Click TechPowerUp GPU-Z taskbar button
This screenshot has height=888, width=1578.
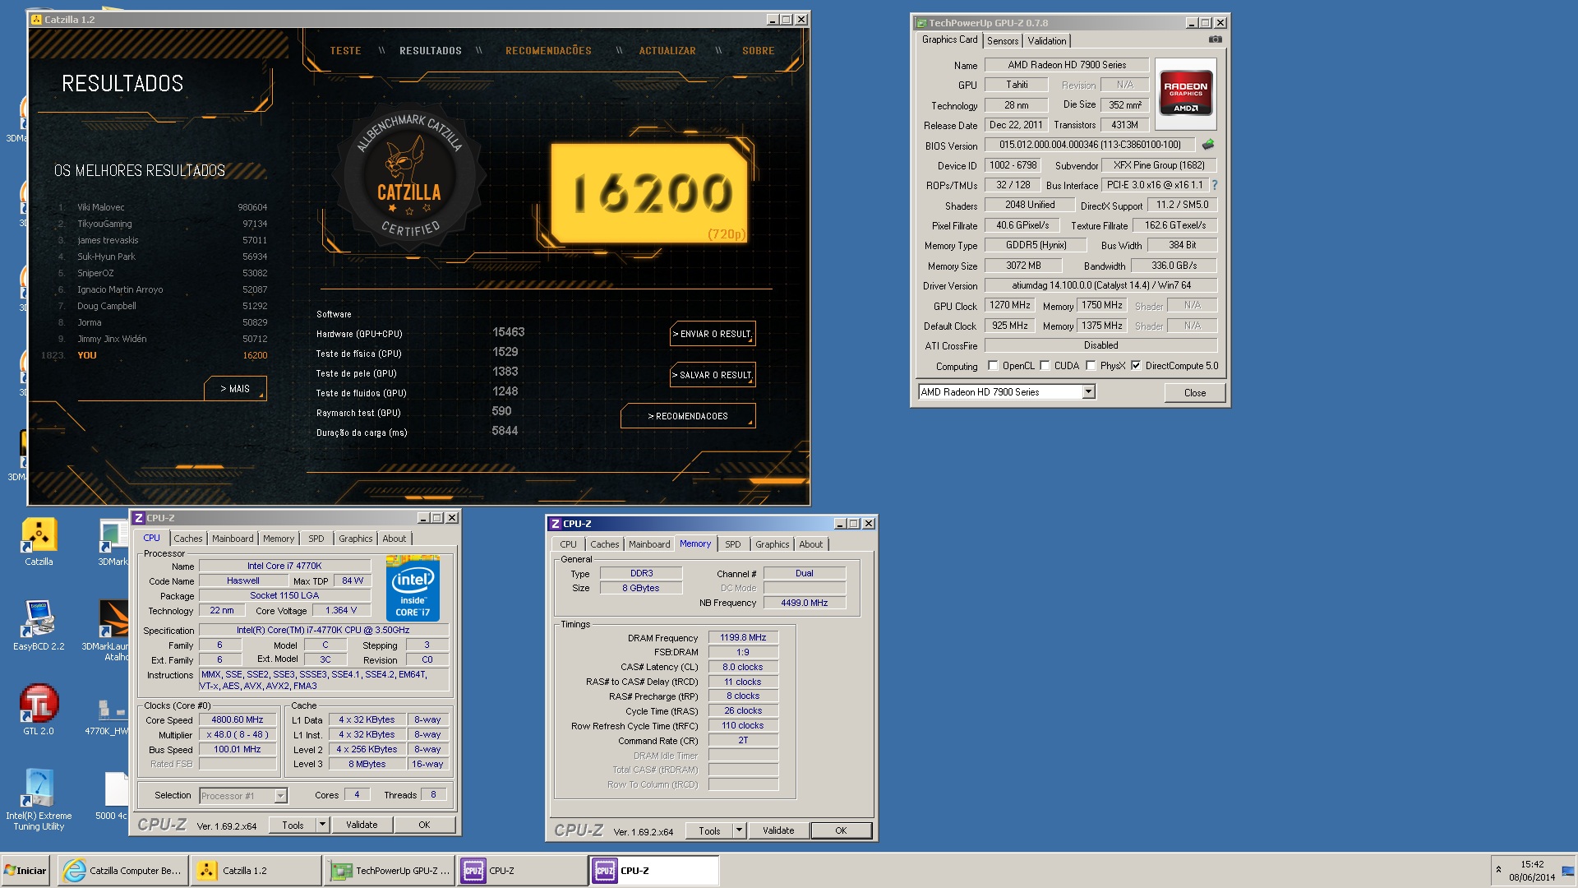389,871
